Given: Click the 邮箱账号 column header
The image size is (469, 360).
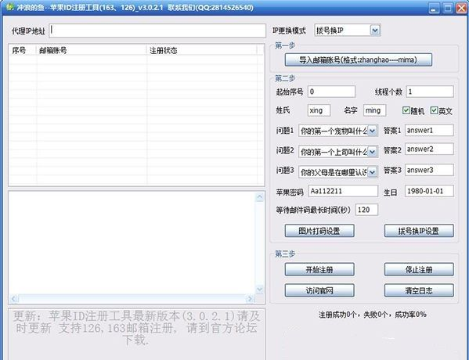Looking at the screenshot, I should pos(92,50).
